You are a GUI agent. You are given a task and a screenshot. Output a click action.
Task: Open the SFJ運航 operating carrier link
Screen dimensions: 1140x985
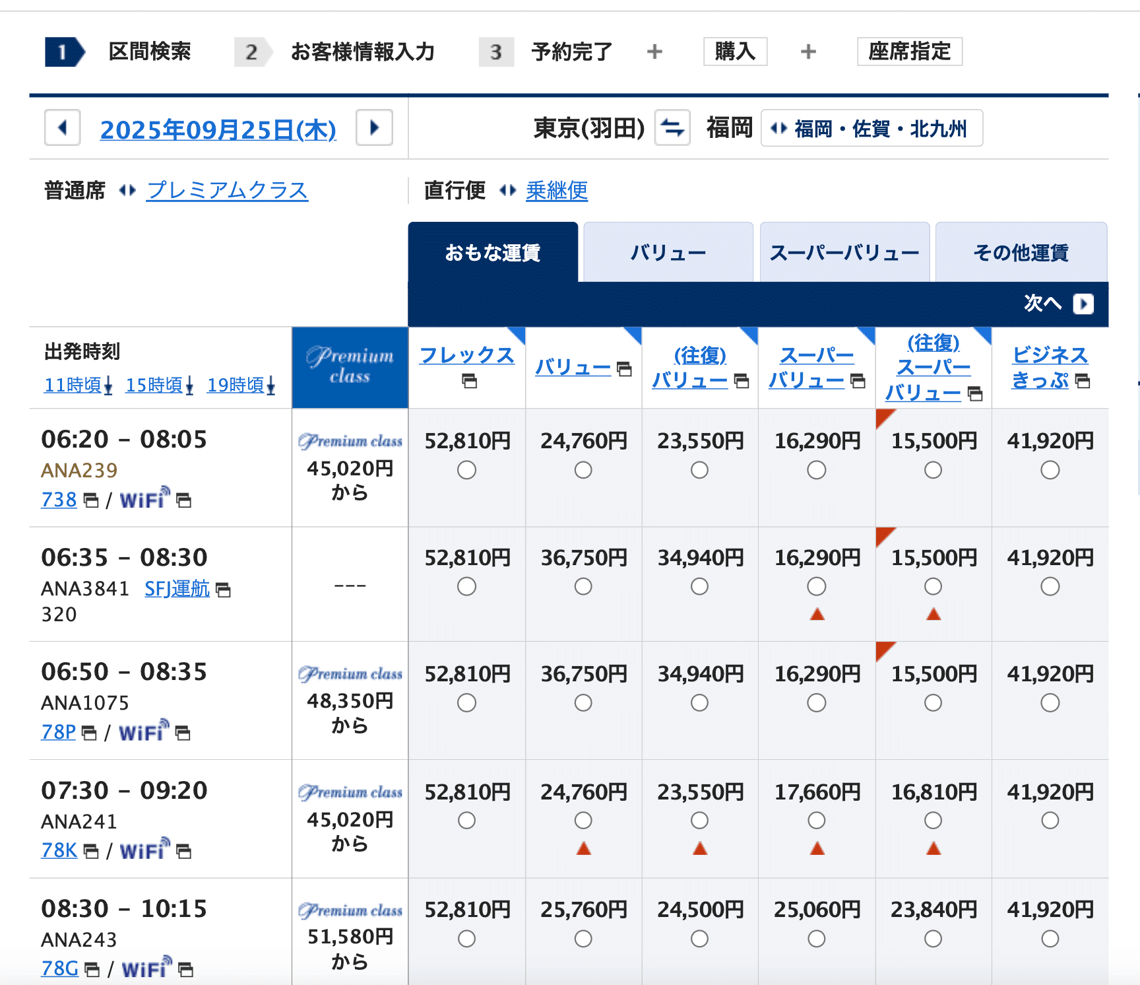coord(175,589)
